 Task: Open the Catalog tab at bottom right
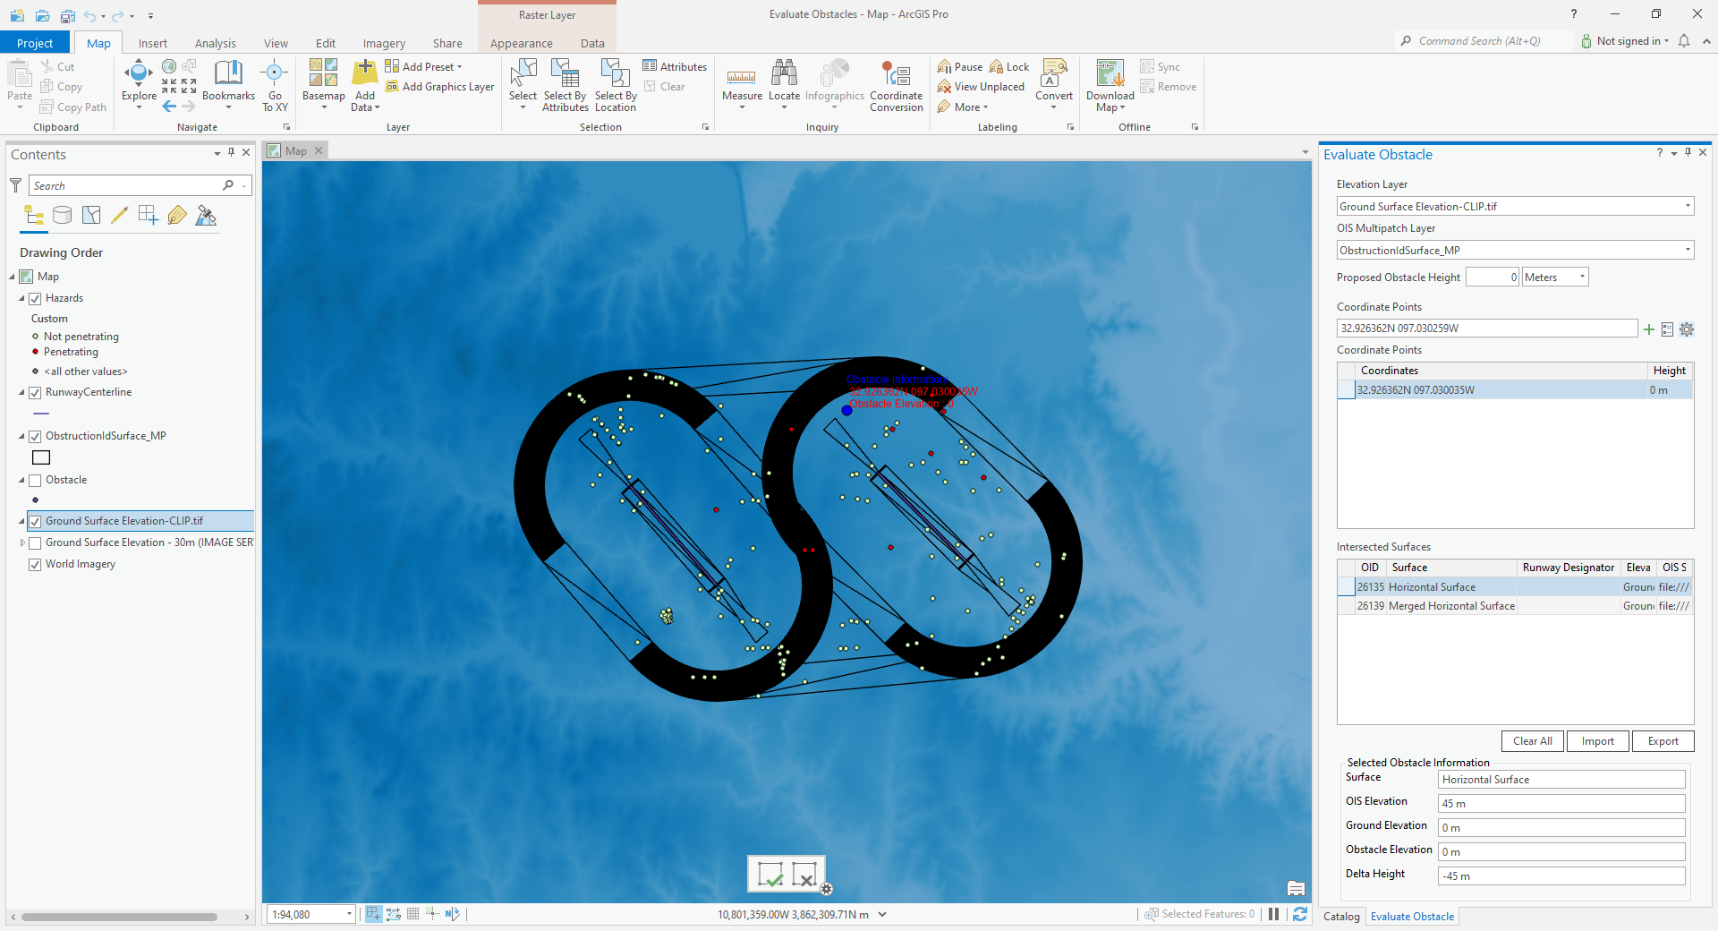pyautogui.click(x=1340, y=916)
